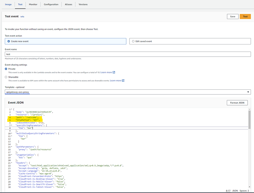The image size is (254, 193).
Task: Click the "resource": "/{proxy+}" line
Action: (x=30, y=115)
